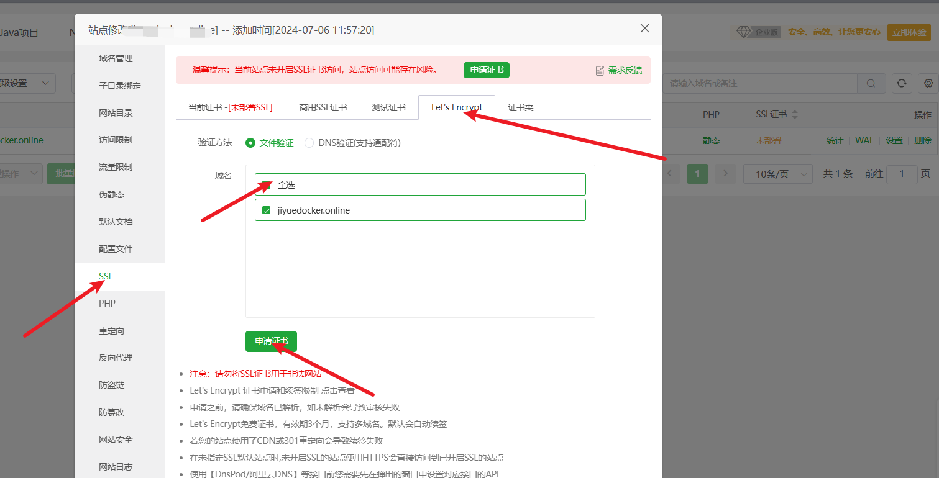Go to next page arrow

pyautogui.click(x=725, y=174)
